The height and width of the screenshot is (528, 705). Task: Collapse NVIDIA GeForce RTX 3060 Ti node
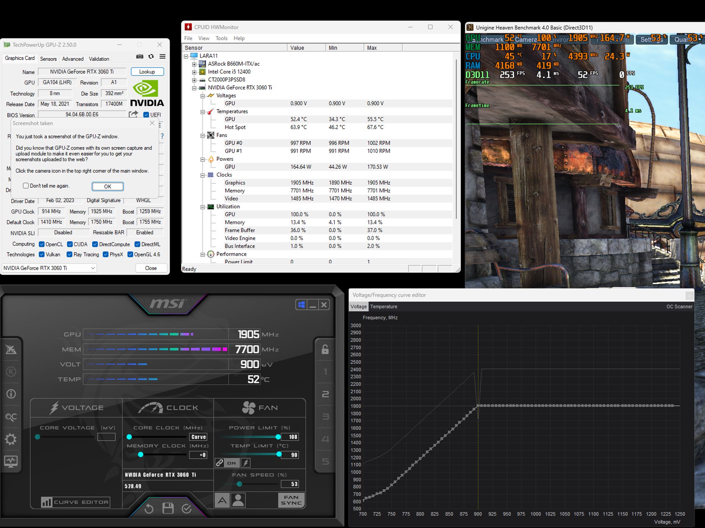[x=194, y=88]
